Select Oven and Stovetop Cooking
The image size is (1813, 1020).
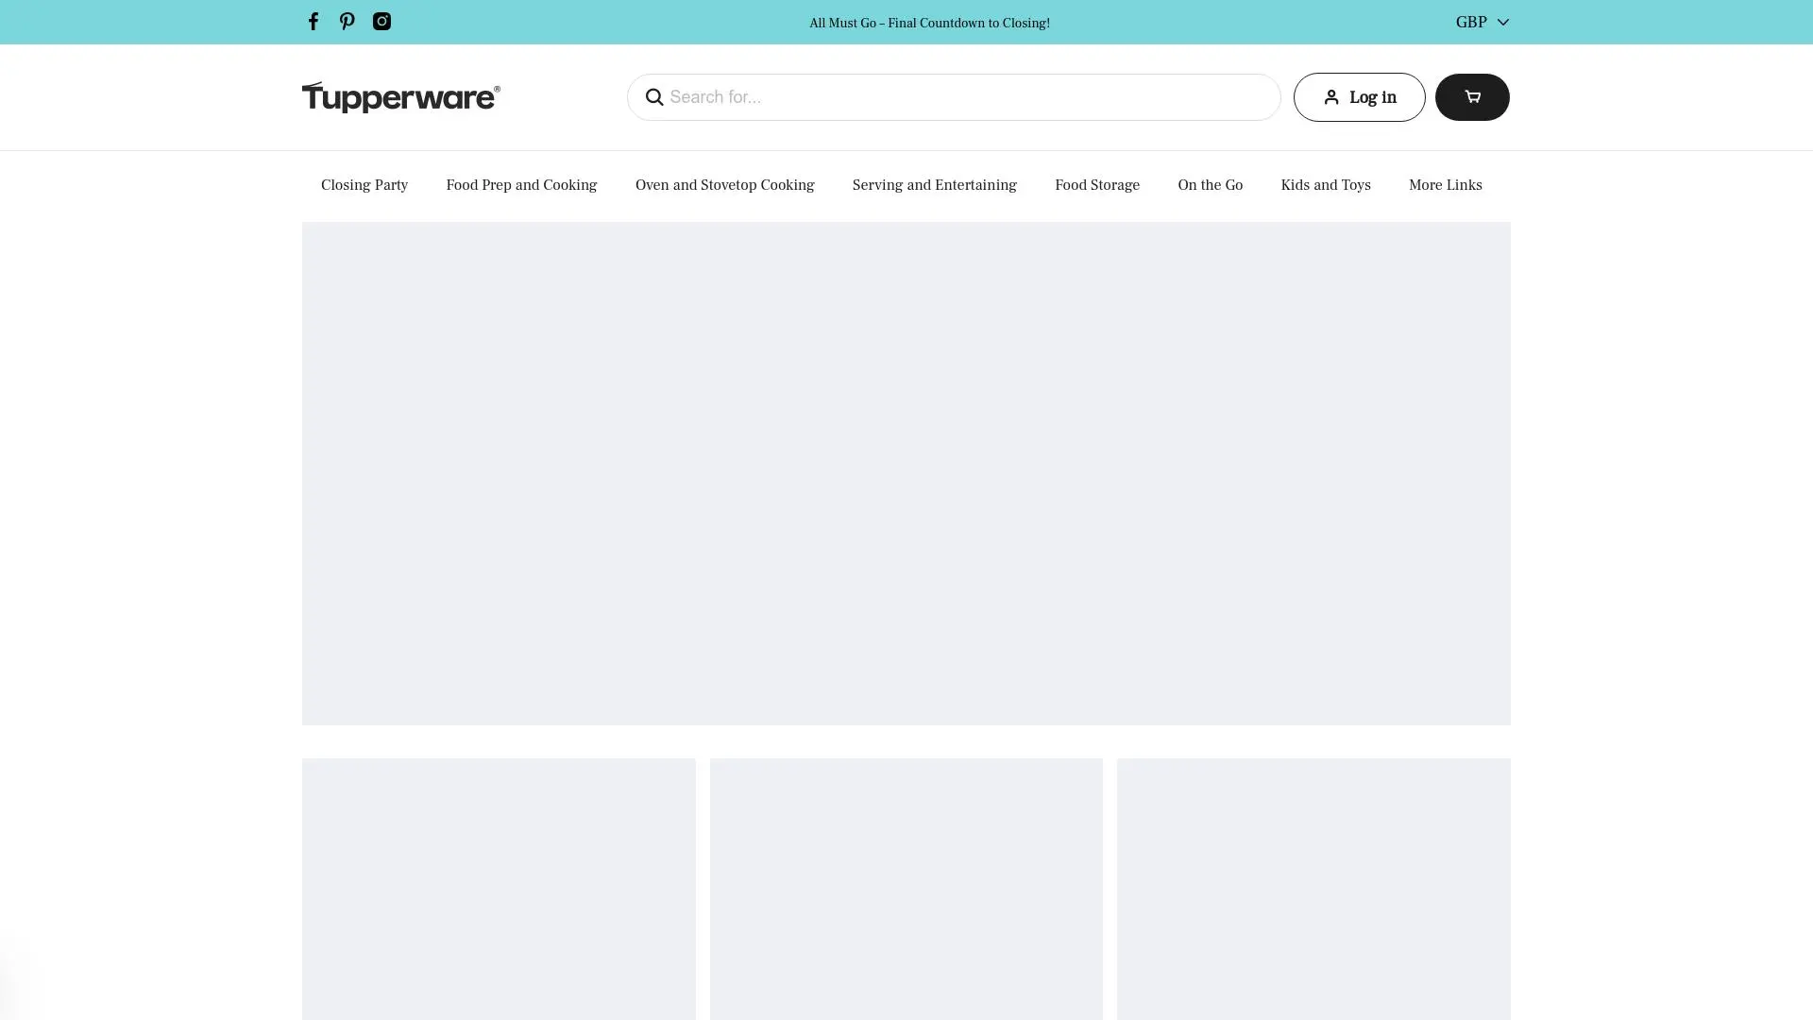724,185
